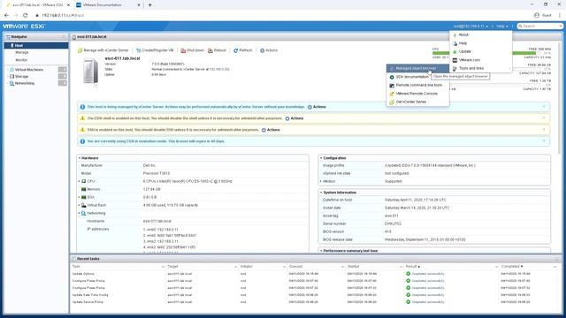Open the root user dropdown

pos(470,26)
